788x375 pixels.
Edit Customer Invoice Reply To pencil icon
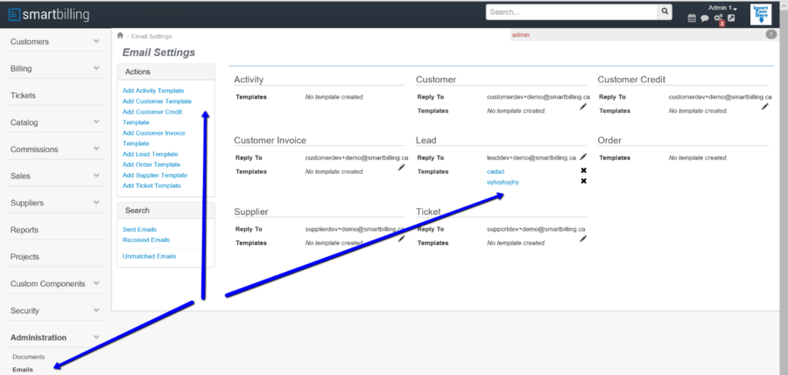click(x=401, y=167)
